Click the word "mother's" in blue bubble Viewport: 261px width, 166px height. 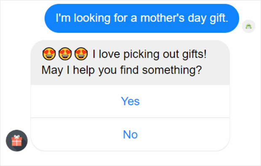pos(162,18)
